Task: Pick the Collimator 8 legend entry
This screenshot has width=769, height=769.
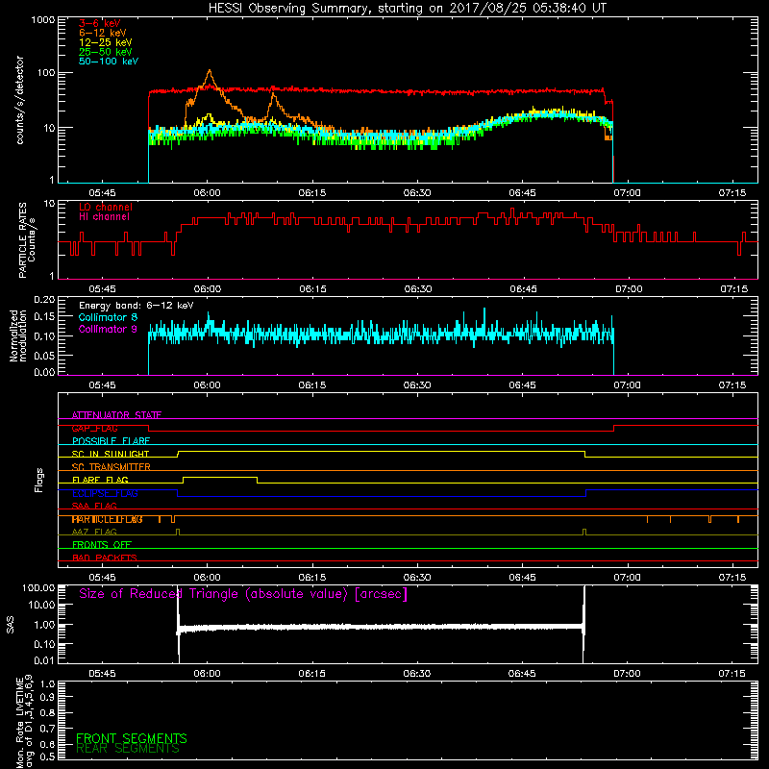Action: tap(108, 317)
